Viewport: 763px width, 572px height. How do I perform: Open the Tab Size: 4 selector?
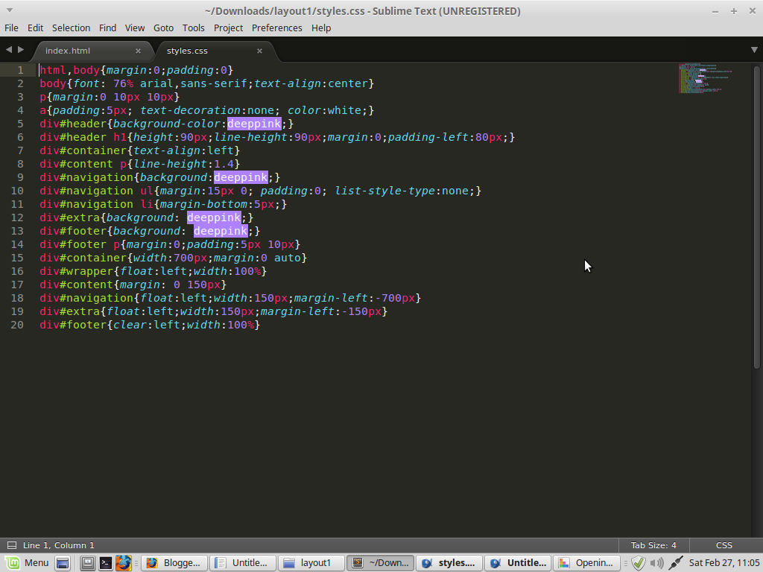pos(653,545)
